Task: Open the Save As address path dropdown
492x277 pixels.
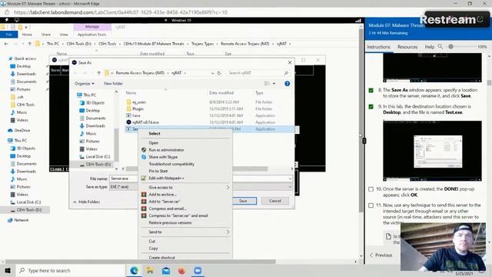Action: click(212, 73)
